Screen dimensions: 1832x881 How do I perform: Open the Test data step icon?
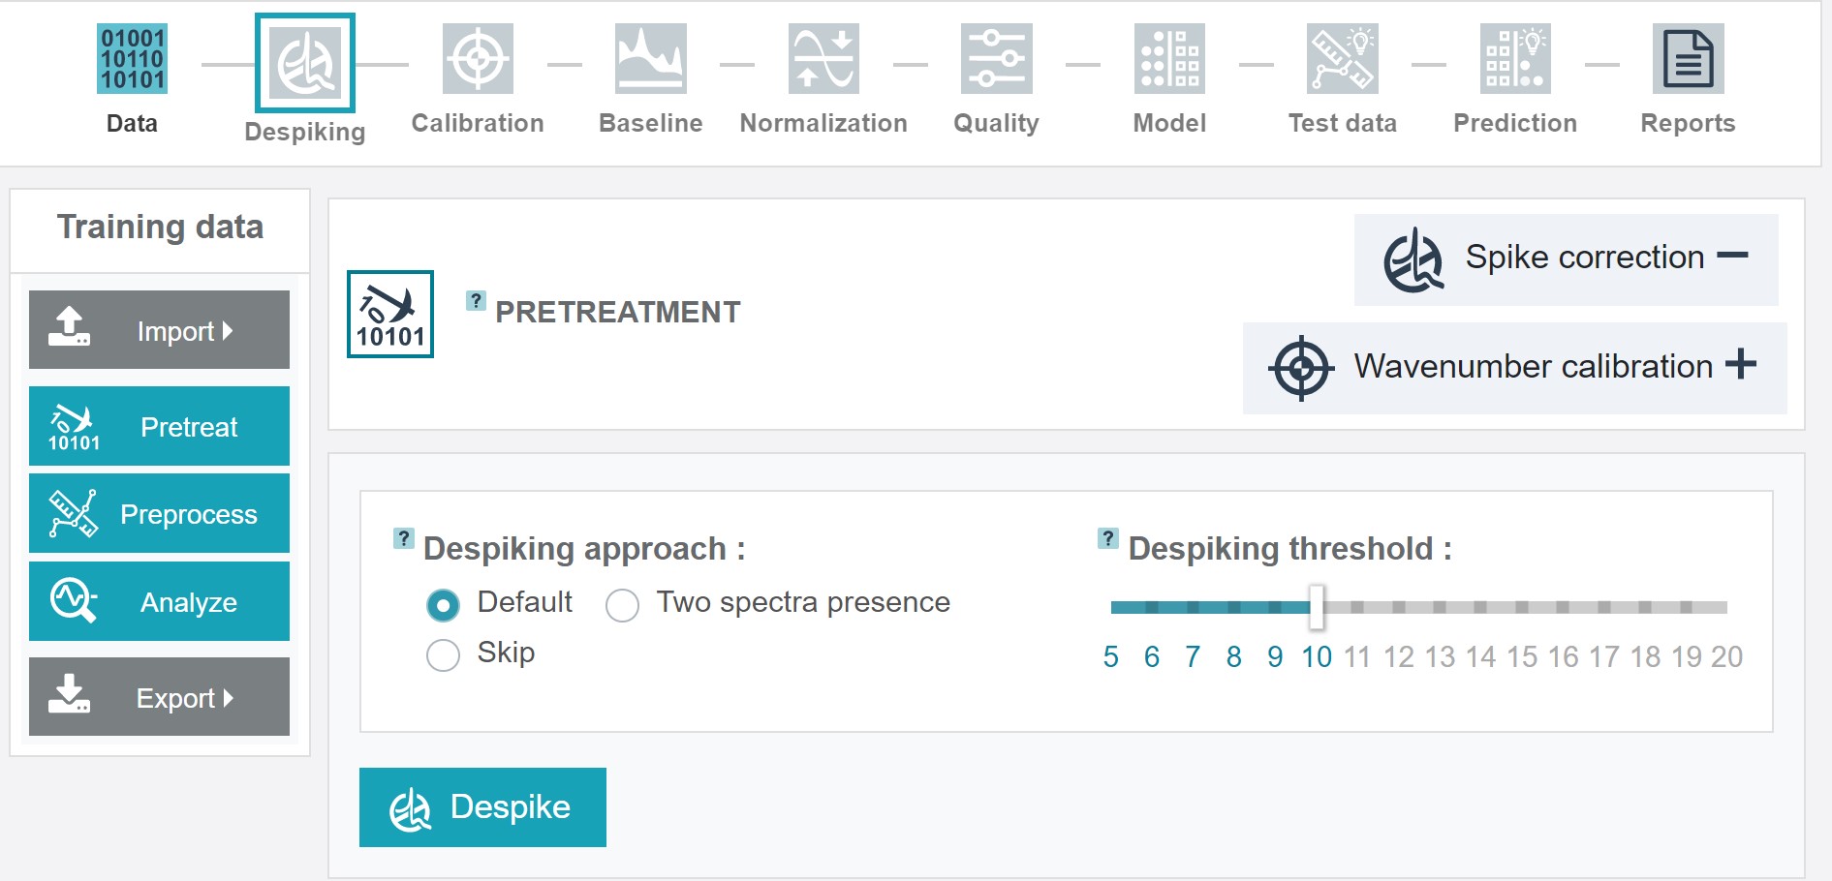pyautogui.click(x=1343, y=59)
